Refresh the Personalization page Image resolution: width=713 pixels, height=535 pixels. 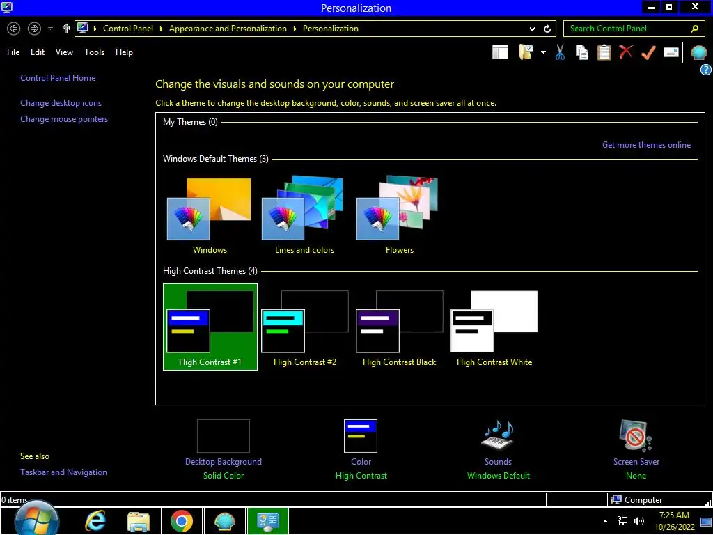click(x=547, y=29)
